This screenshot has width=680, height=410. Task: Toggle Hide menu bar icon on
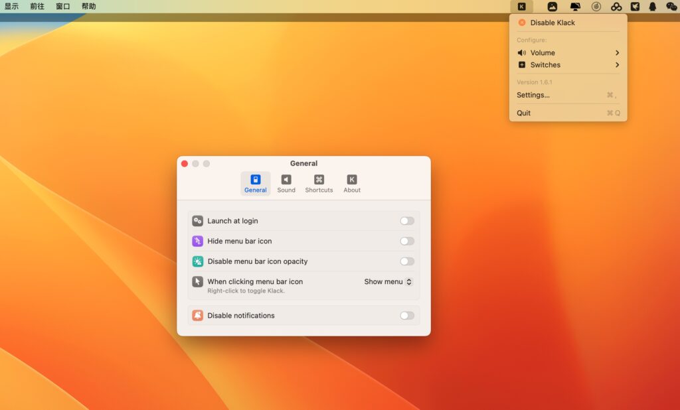(x=407, y=241)
